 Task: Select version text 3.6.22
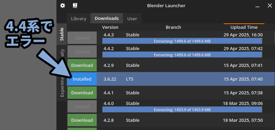[110, 79]
